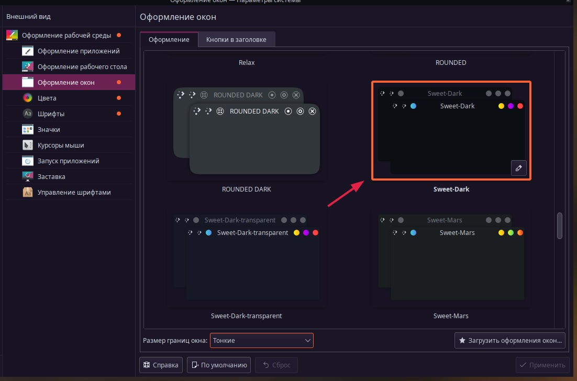
Task: Go to Шрифты settings
Action: (x=69, y=114)
